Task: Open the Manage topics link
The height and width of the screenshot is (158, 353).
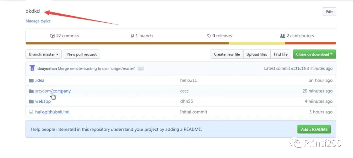Action: click(x=38, y=21)
